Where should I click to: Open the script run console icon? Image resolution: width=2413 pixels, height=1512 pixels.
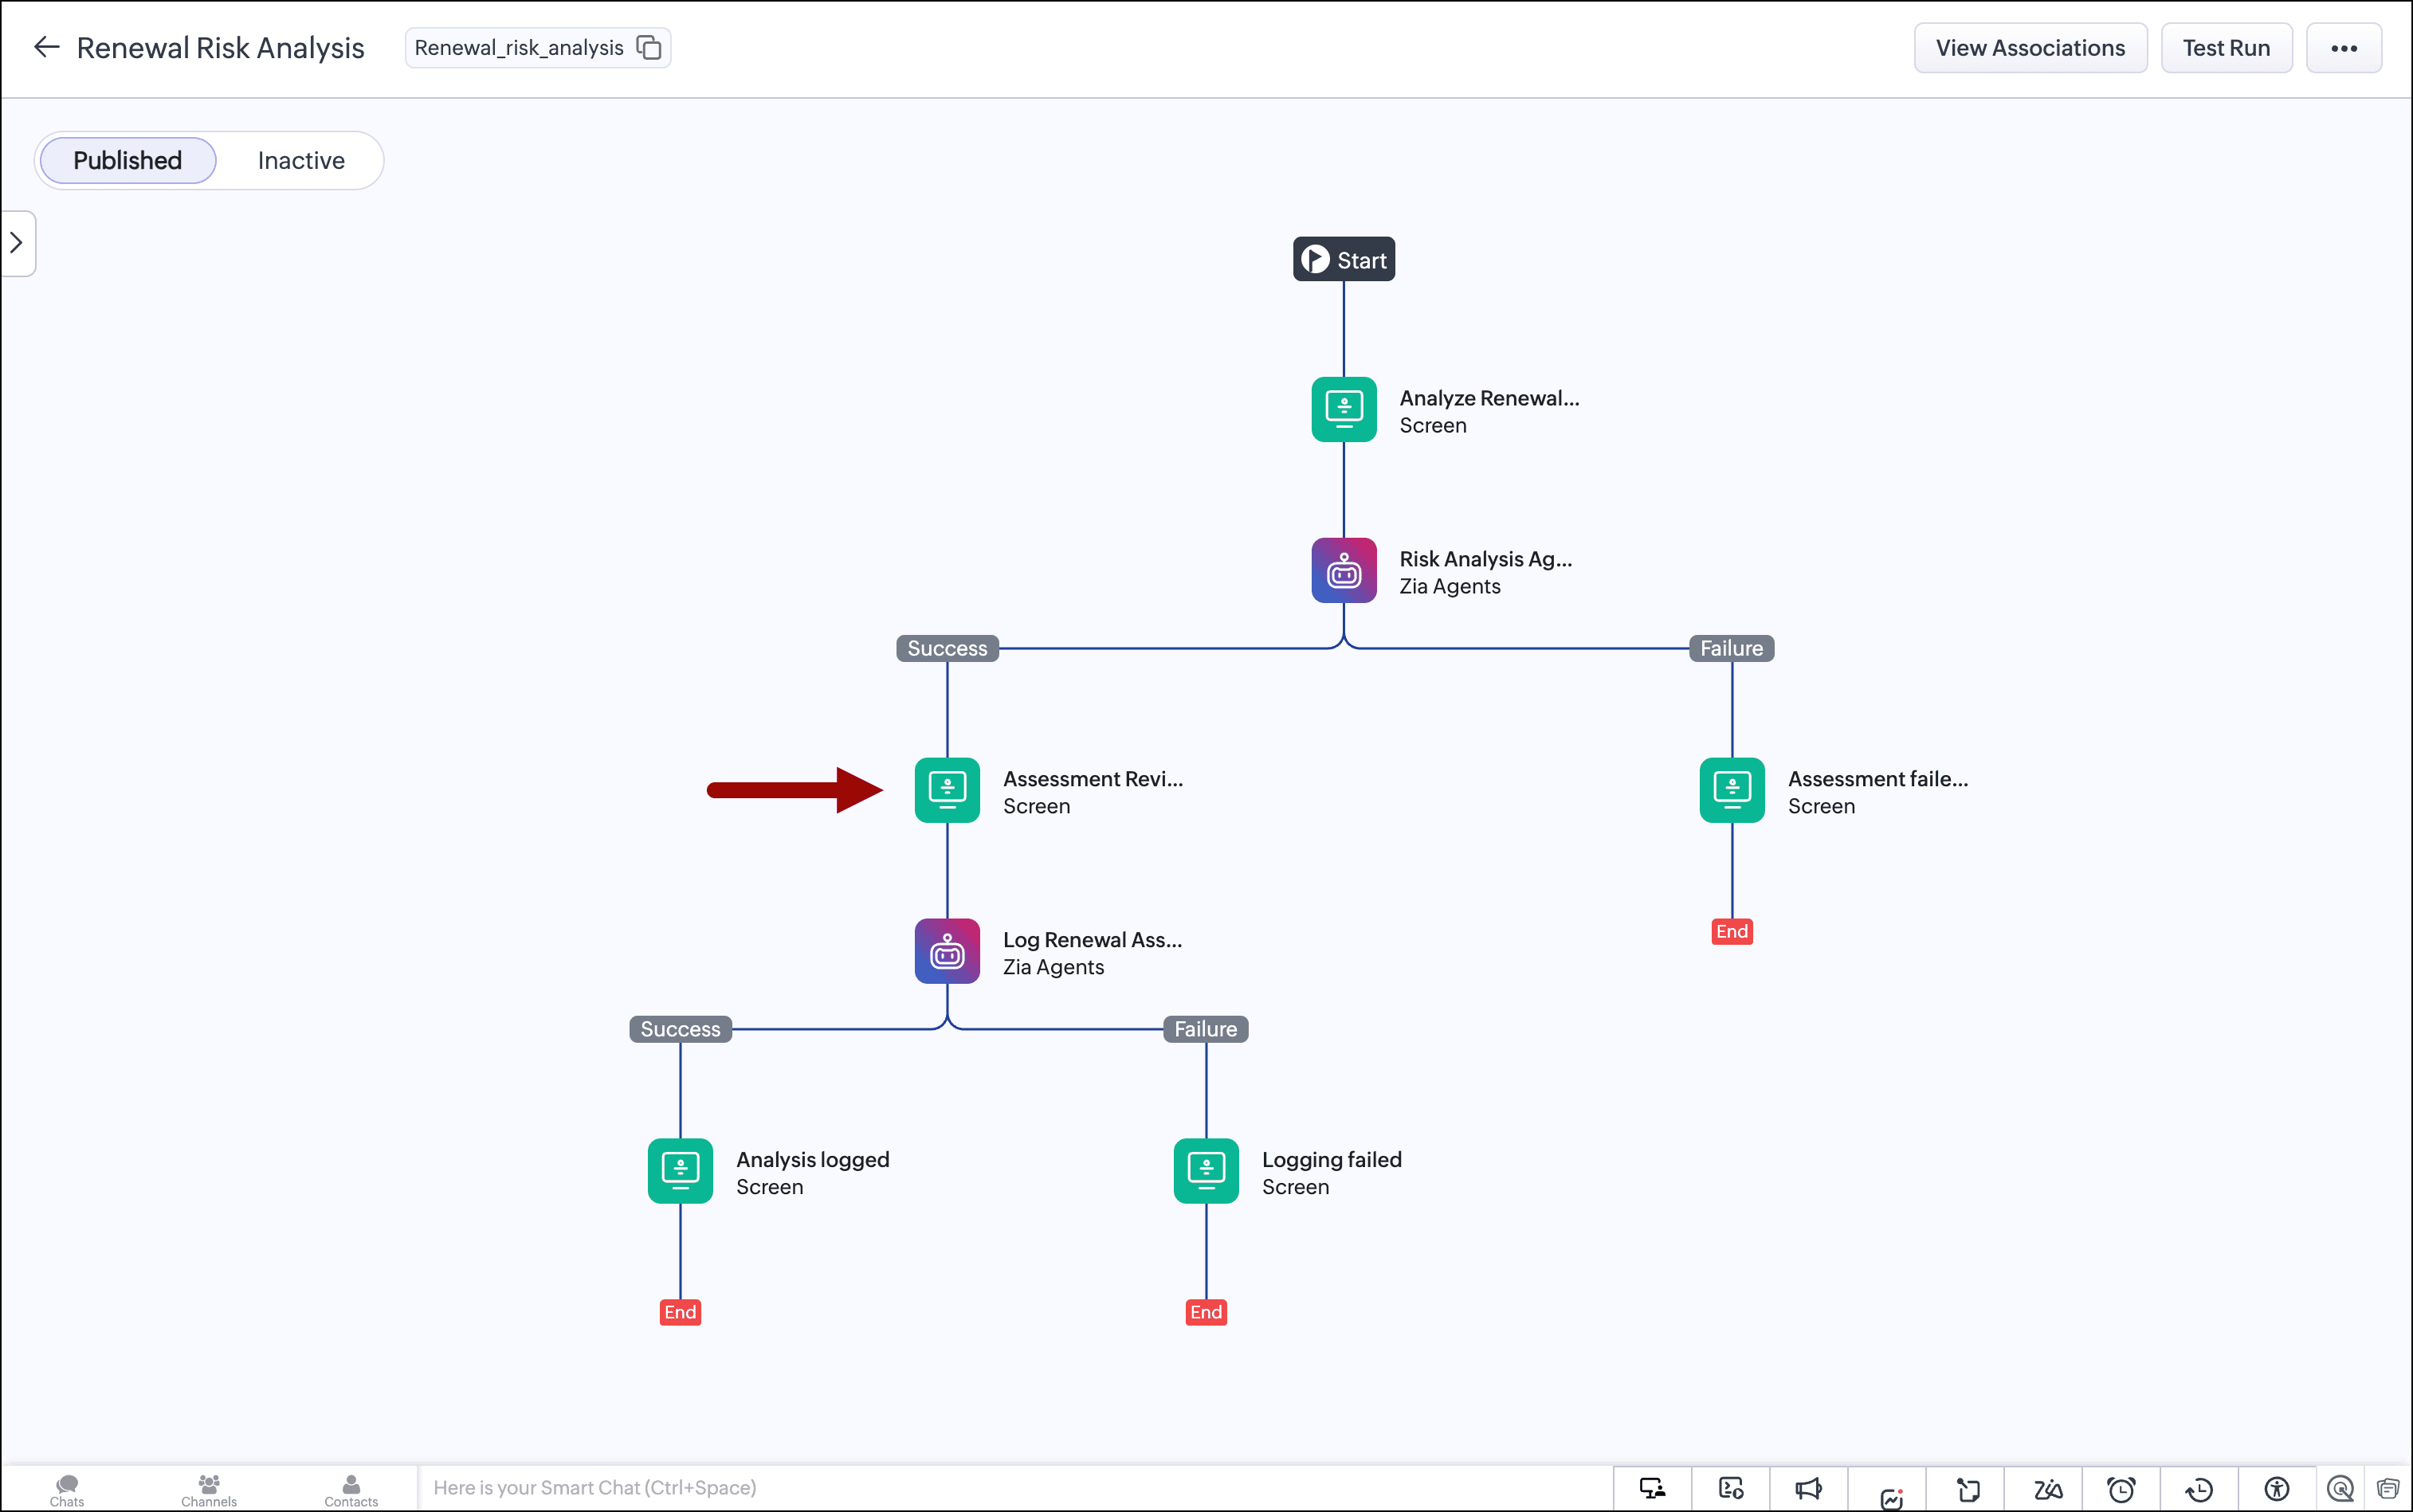click(x=1731, y=1489)
